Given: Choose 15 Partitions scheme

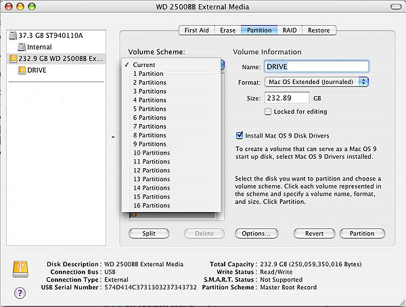Looking at the screenshot, I should (x=171, y=197).
